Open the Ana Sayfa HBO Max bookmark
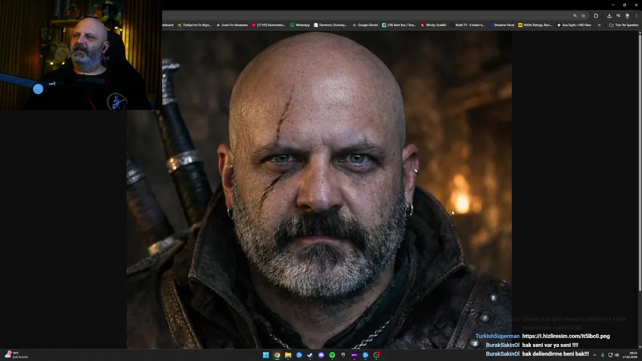The height and width of the screenshot is (361, 642). [x=574, y=25]
